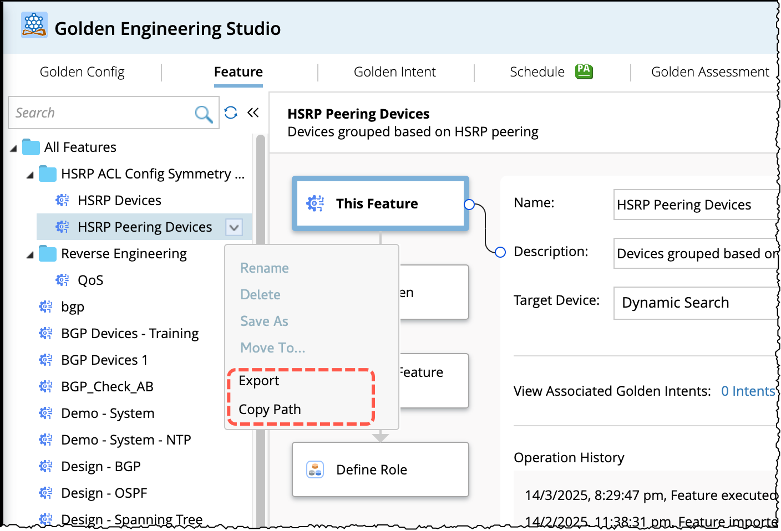Viewport: 781px width, 531px height.
Task: Select the BGP Devices - Training feature
Action: point(130,334)
